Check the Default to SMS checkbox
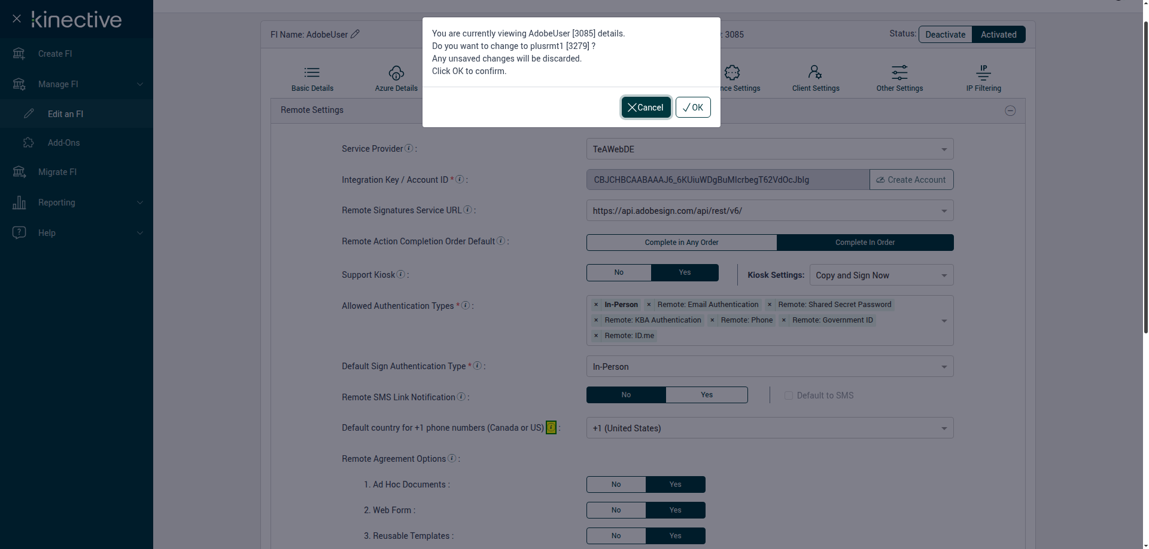 click(789, 395)
